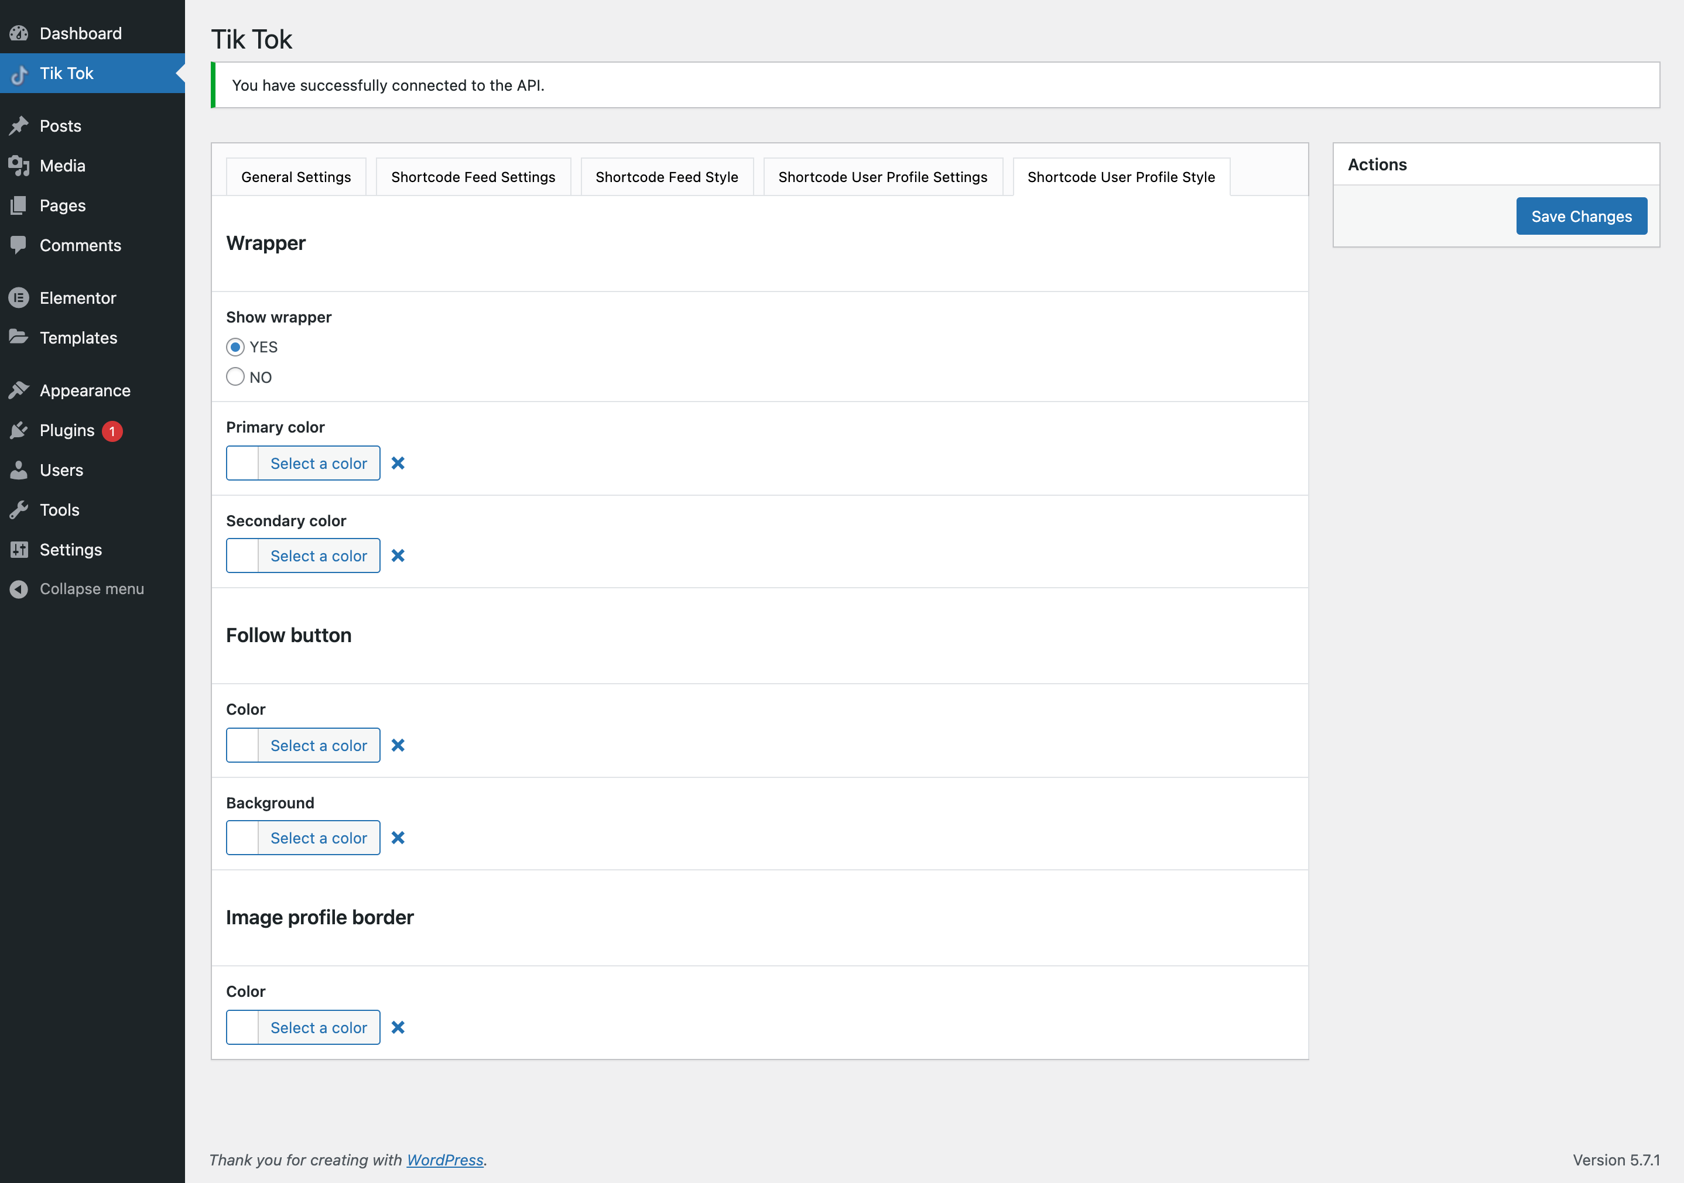
Task: Click the Posts pushpin icon
Action: 19,126
